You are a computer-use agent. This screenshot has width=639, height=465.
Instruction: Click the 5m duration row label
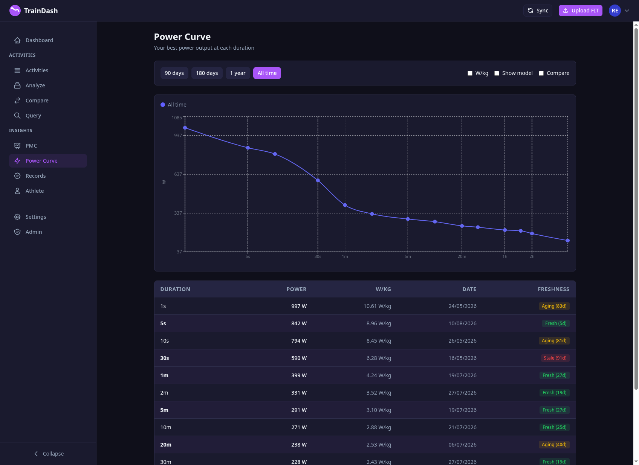(164, 410)
